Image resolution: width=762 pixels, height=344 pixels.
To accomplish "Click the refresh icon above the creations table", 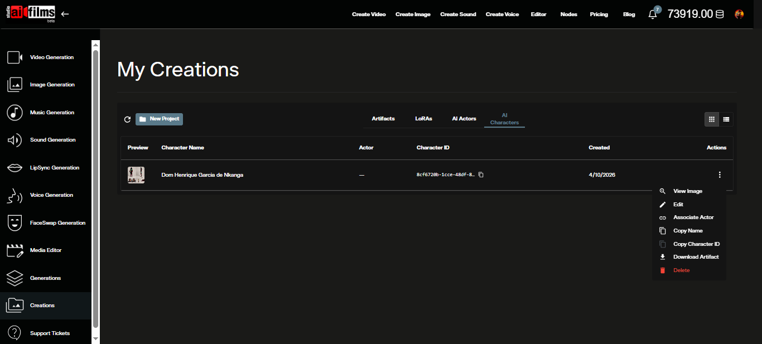I will tap(127, 119).
